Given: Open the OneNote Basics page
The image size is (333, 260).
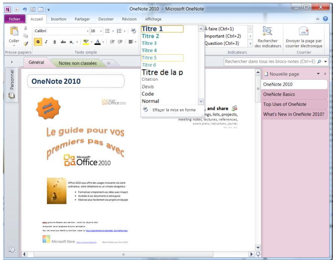Looking at the screenshot, I should point(294,94).
